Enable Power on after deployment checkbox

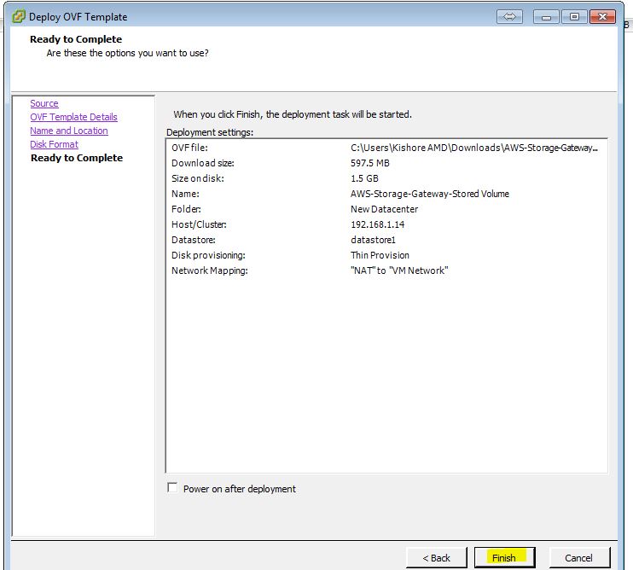(x=173, y=488)
